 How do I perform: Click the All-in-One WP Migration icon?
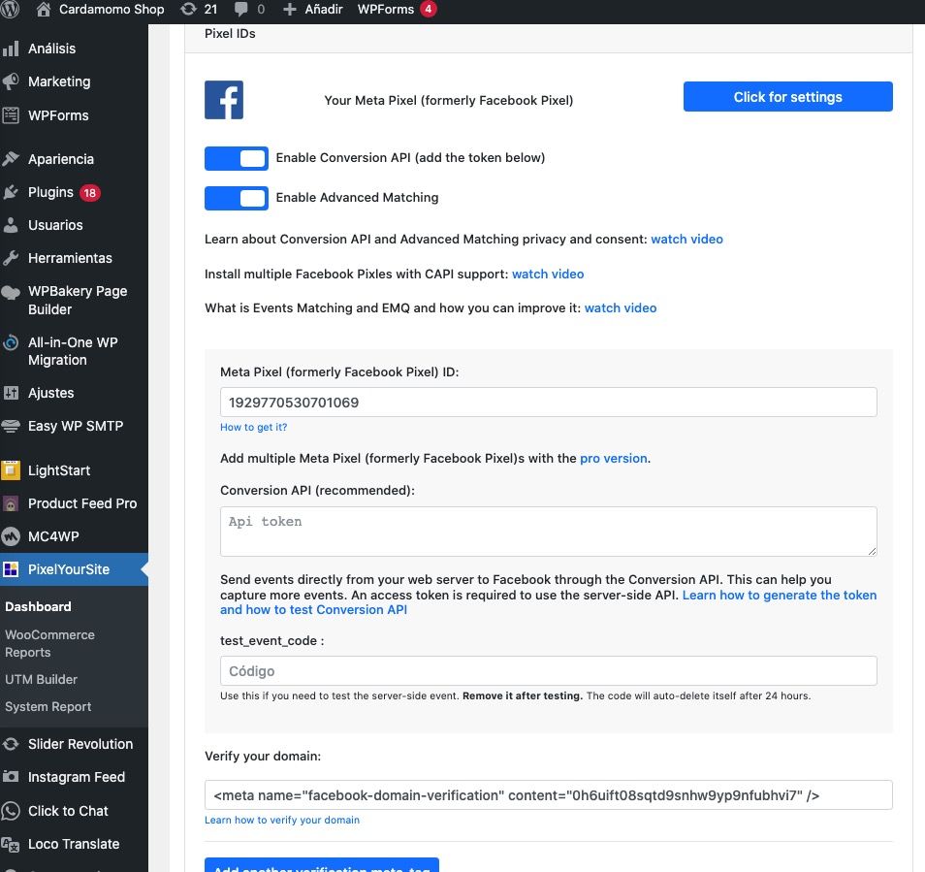[11, 342]
